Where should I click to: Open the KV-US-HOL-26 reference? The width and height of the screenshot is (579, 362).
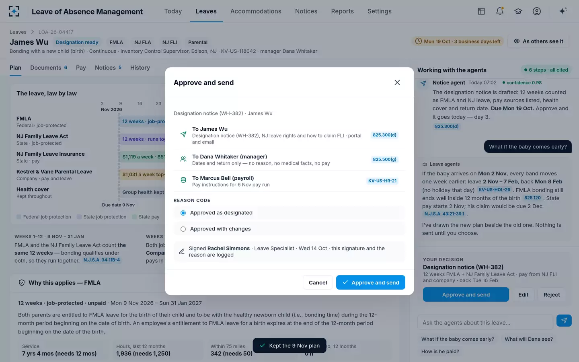[494, 190]
